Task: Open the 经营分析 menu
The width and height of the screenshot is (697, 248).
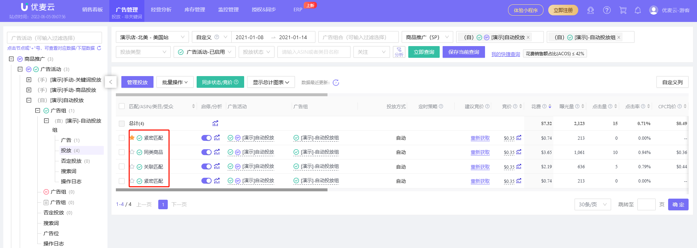Action: pyautogui.click(x=161, y=10)
